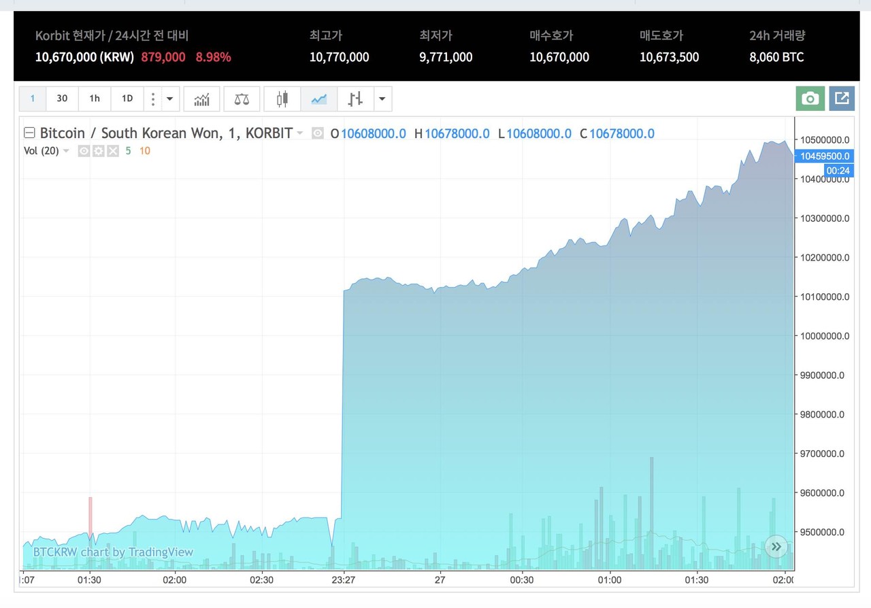Select the area chart style icon
Image resolution: width=871 pixels, height=608 pixels.
[318, 99]
